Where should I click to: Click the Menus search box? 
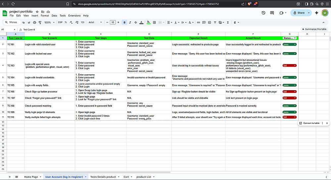point(13,22)
